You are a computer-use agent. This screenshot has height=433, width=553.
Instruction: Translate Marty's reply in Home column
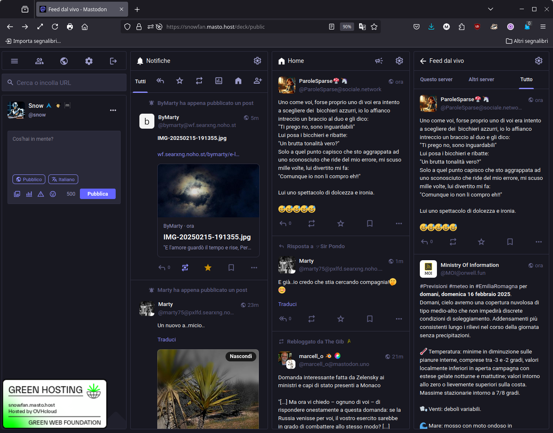(x=288, y=304)
